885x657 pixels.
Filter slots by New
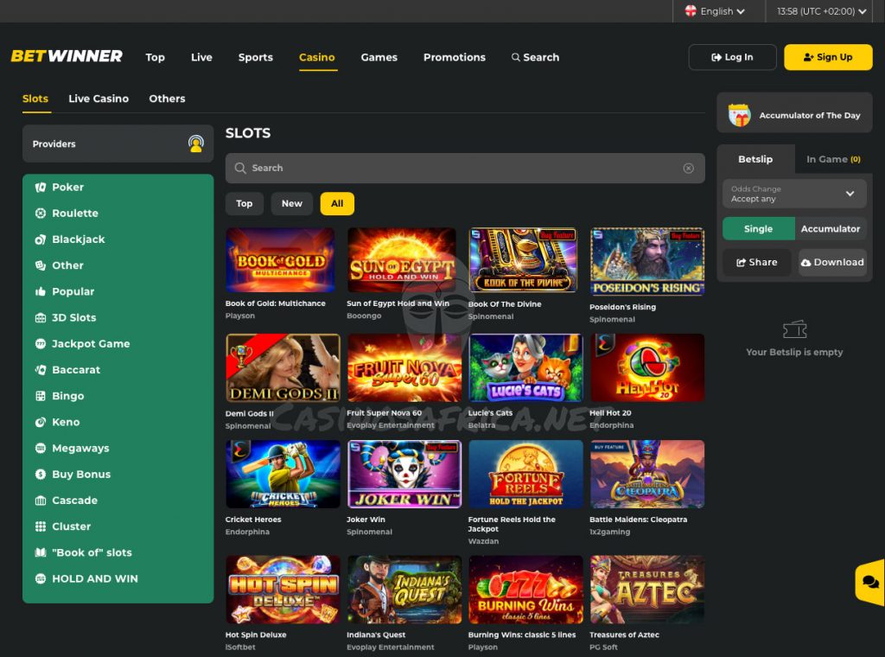click(292, 204)
